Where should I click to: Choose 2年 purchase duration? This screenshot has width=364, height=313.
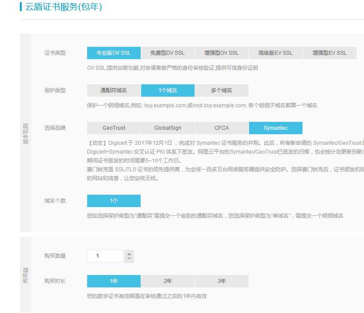tap(168, 281)
